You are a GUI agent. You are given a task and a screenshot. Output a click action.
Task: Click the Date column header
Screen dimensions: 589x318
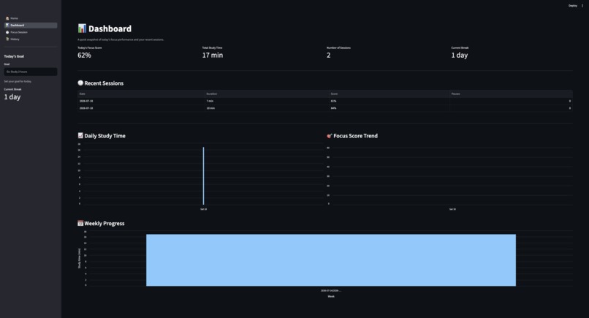[141, 94]
